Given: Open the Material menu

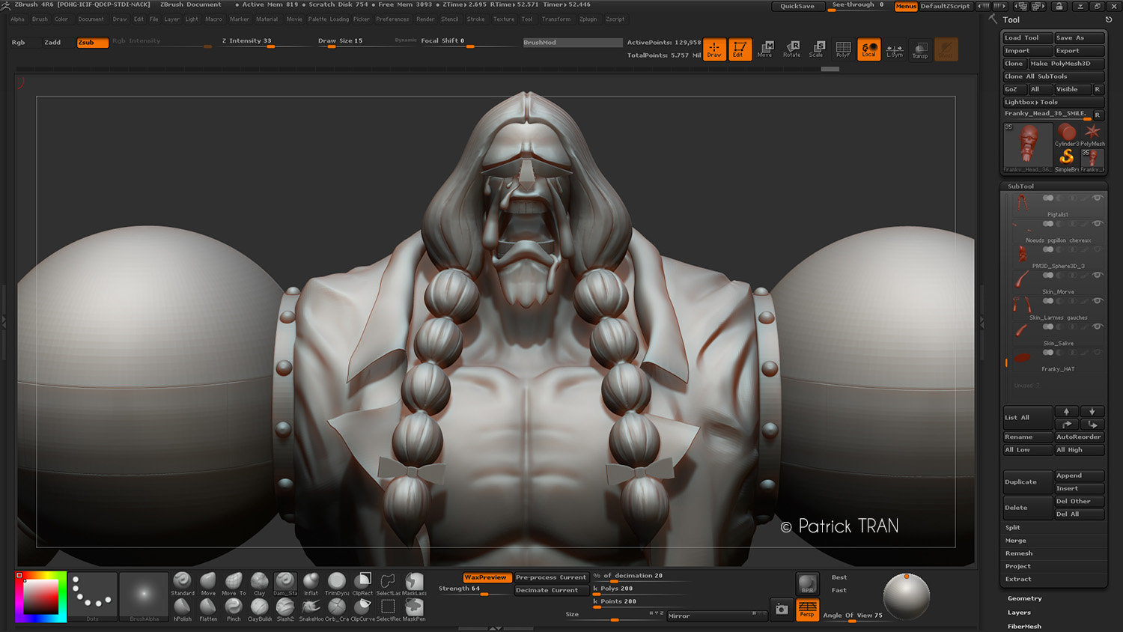Looking at the screenshot, I should coord(267,19).
